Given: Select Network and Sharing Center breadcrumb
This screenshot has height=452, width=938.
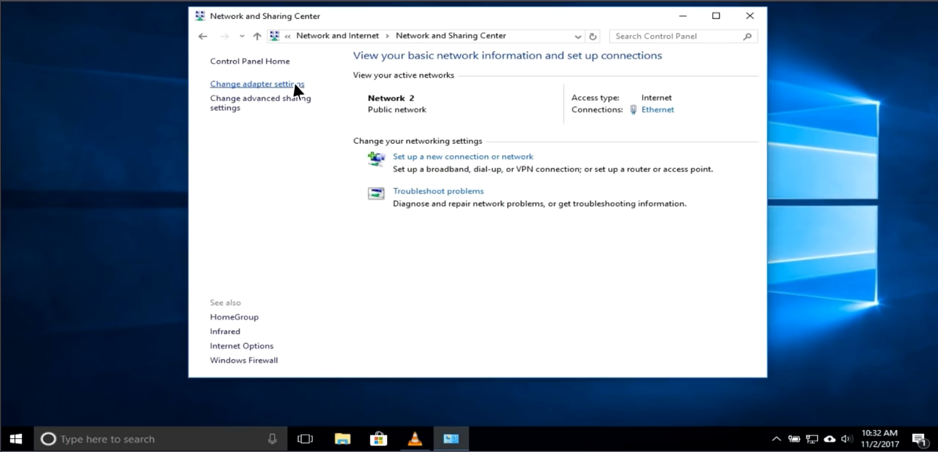Looking at the screenshot, I should [451, 36].
